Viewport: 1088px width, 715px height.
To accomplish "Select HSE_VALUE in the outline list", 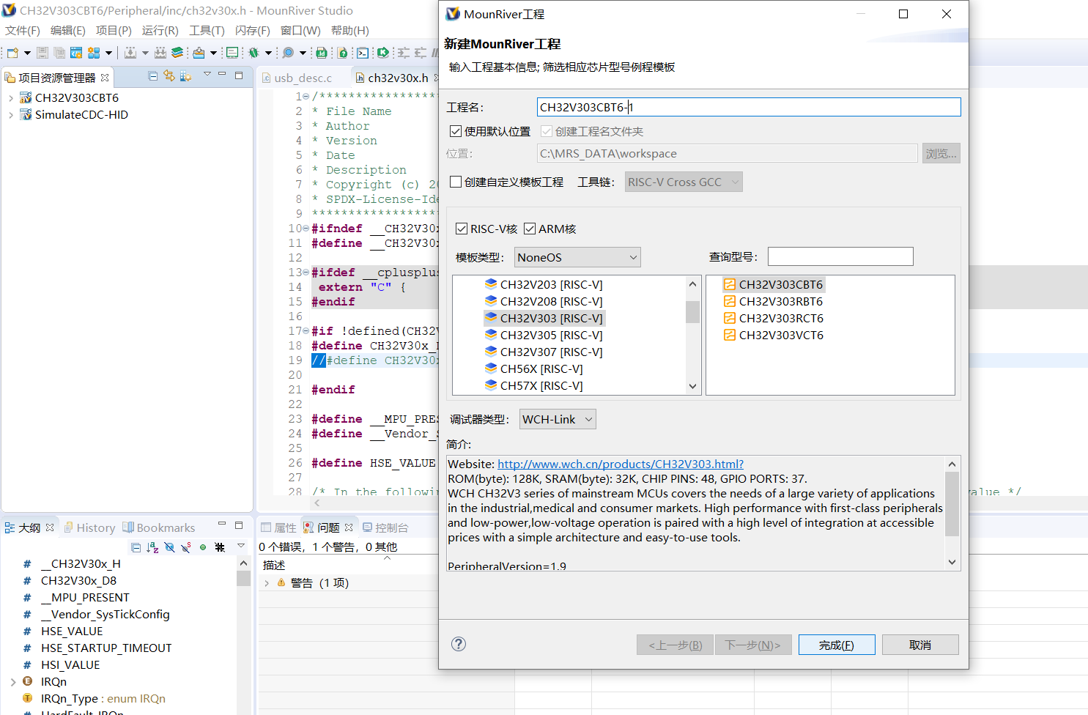I will [x=72, y=631].
